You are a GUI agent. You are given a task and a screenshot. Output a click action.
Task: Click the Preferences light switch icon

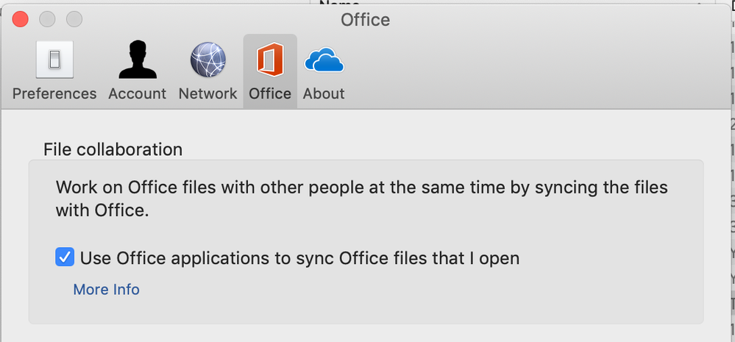54,61
